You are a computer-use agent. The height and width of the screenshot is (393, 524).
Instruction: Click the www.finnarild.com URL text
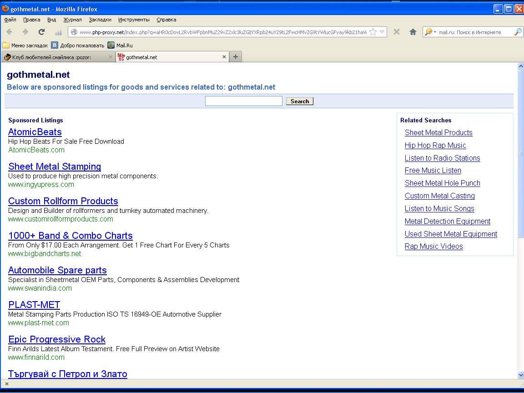pos(36,357)
